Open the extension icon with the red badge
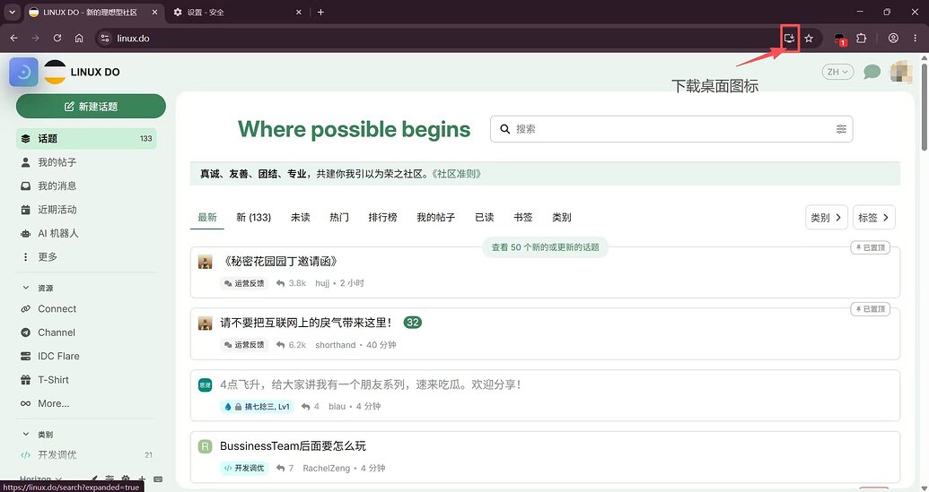This screenshot has height=492, width=929. [839, 39]
